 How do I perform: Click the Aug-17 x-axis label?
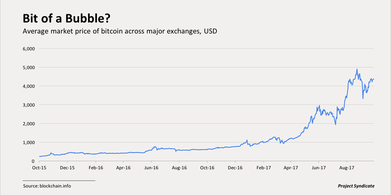[x=347, y=168]
